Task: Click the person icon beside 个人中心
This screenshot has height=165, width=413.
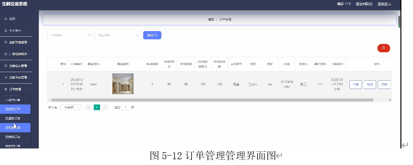Action: (6, 31)
